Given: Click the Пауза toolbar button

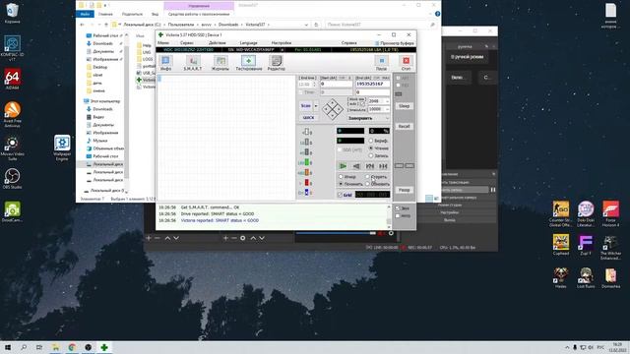Looking at the screenshot, I should click(381, 63).
